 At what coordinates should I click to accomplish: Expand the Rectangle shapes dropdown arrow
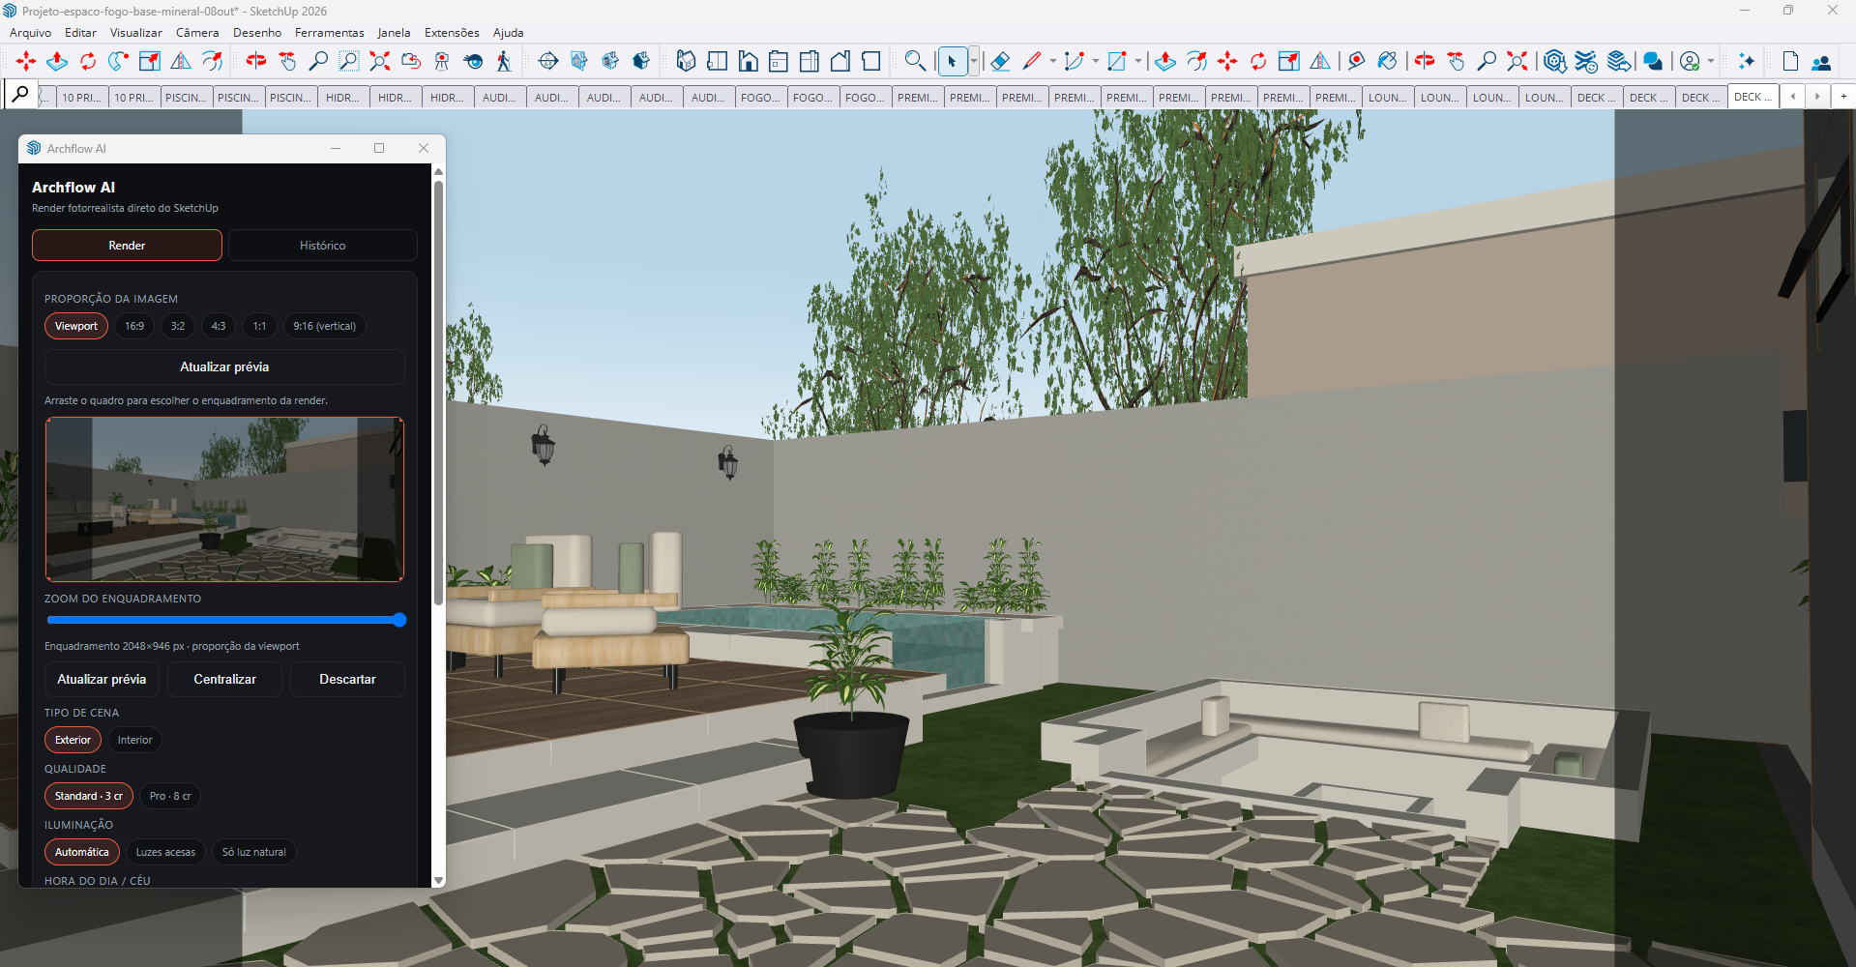1138,61
